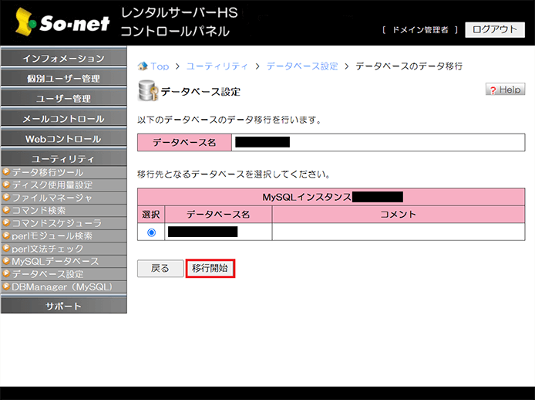Click the ログアウト button
Screen dimensions: 535x400
click(x=494, y=29)
